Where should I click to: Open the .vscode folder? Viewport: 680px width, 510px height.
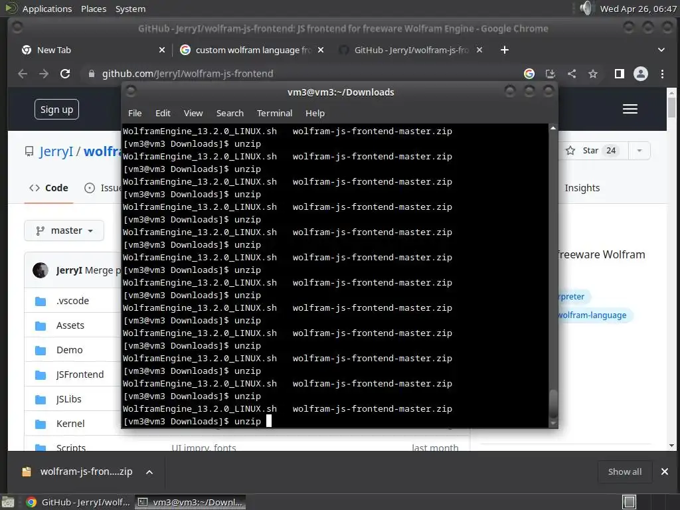click(72, 301)
